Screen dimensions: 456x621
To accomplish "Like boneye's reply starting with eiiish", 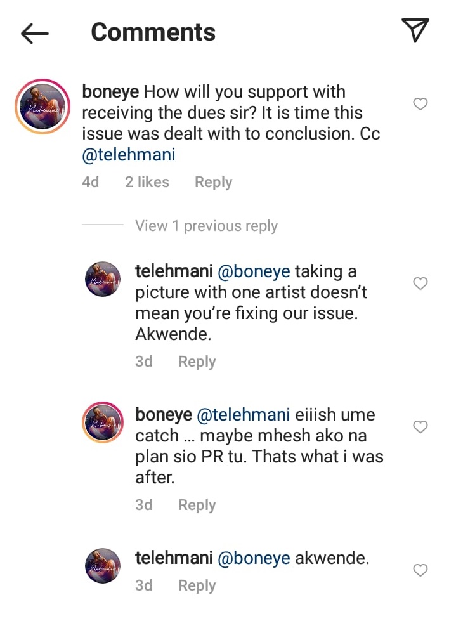I will (x=420, y=427).
